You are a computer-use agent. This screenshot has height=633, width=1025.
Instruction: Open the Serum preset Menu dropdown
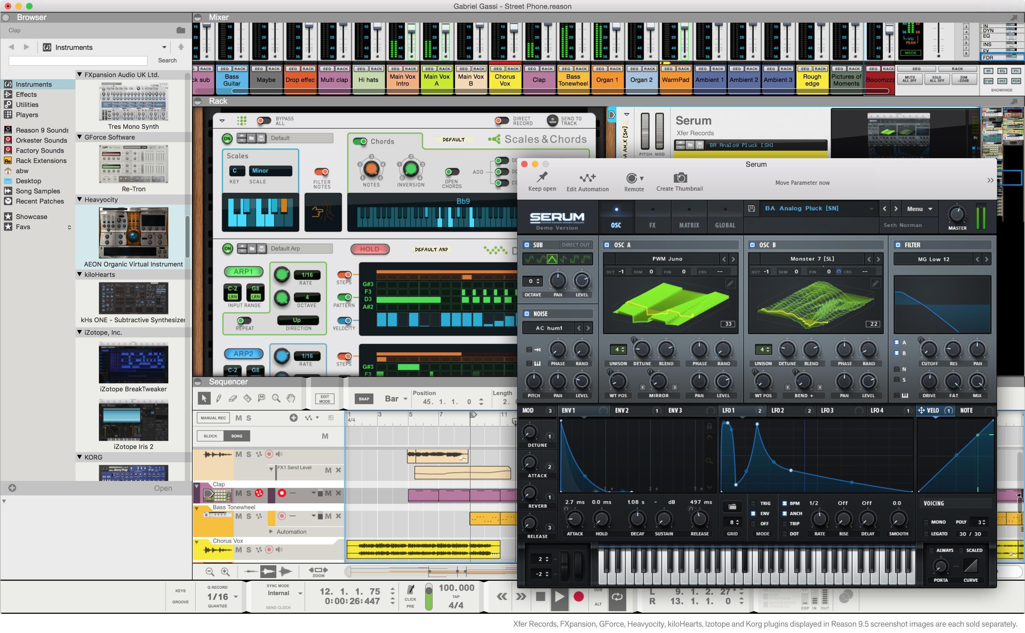pyautogui.click(x=919, y=208)
